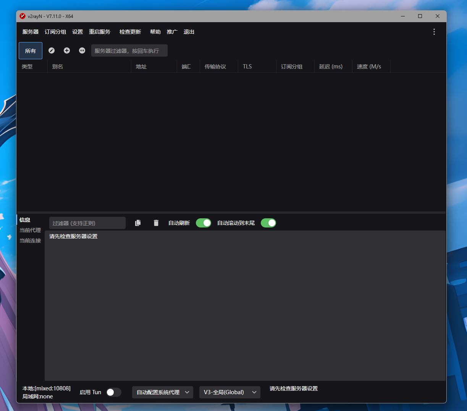Open the V3-全局(Global) routing dropdown
Screen dimensions: 467x411
coord(230,392)
